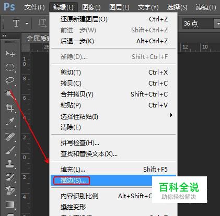Choose 填充(L)... fill command
Image resolution: width=220 pixels, height=216 pixels.
(114, 170)
